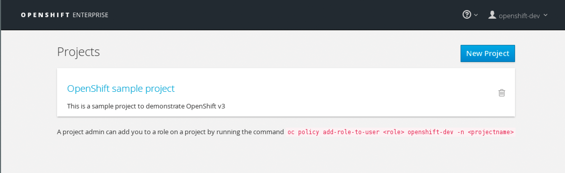Open the openshift-dev account menu
The image size is (565, 173).
519,16
